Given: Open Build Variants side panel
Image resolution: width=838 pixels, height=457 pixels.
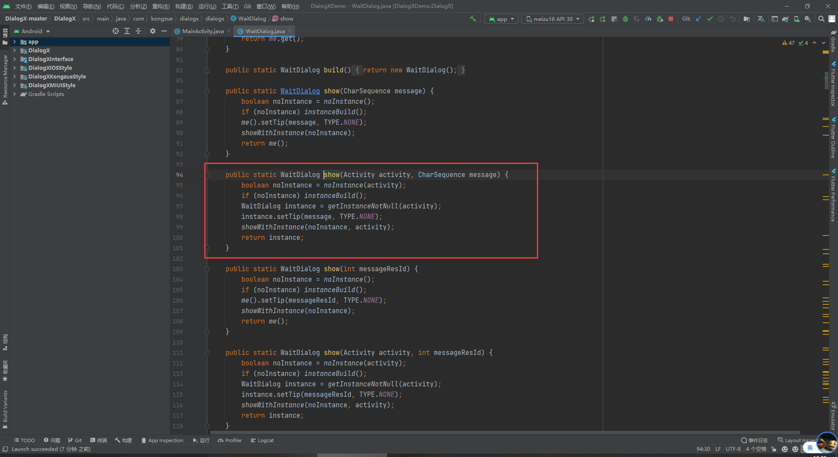Looking at the screenshot, I should pyautogui.click(x=5, y=409).
